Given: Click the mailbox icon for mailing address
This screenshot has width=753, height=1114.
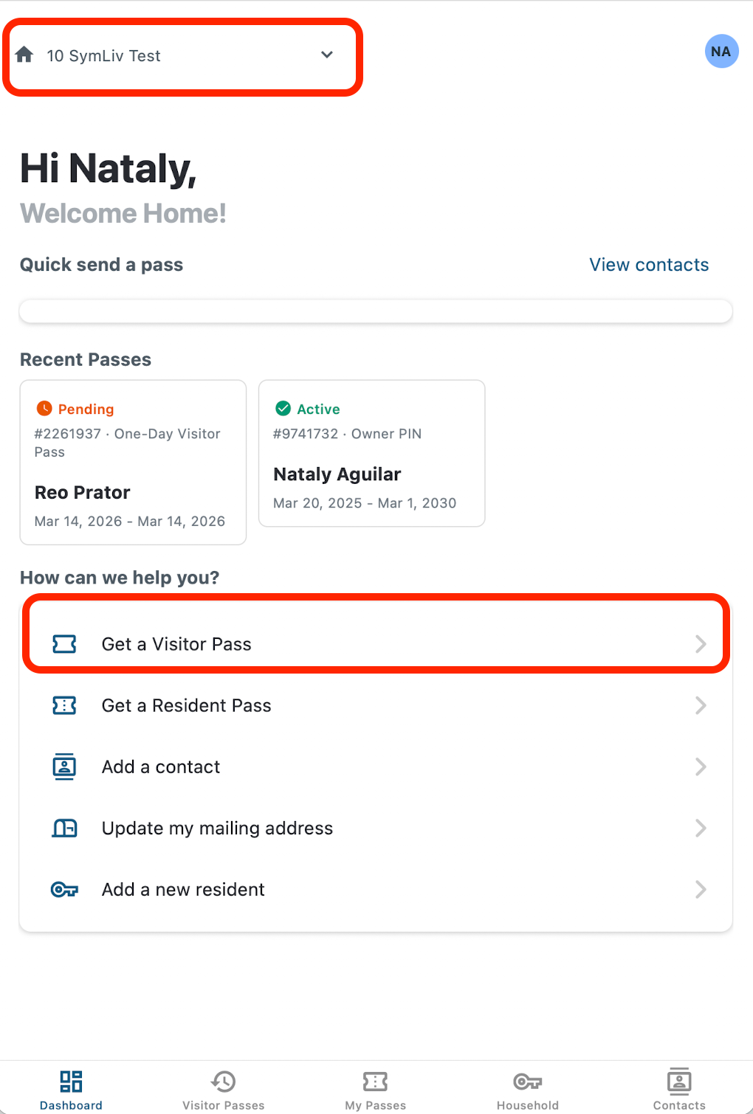Looking at the screenshot, I should tap(64, 828).
